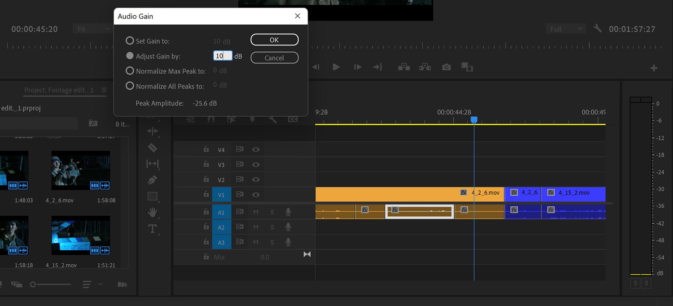Click the Export Frame camera icon
The width and height of the screenshot is (673, 306).
(447, 67)
